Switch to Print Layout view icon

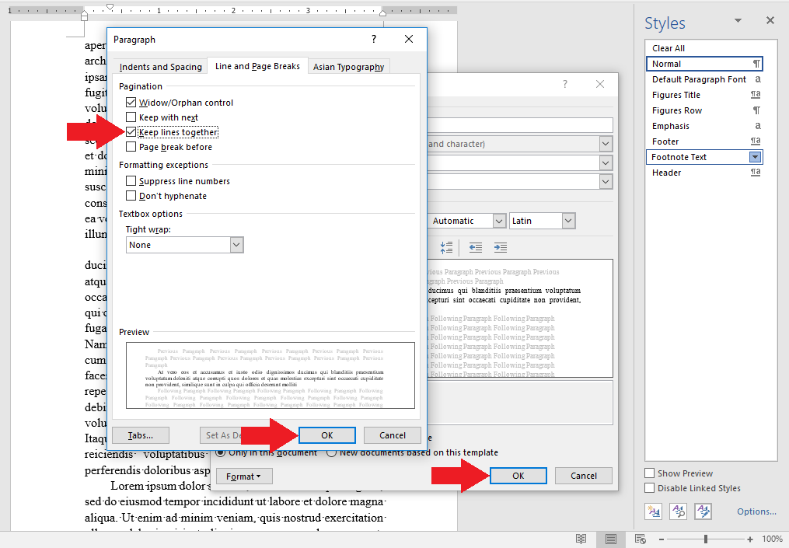(x=611, y=539)
